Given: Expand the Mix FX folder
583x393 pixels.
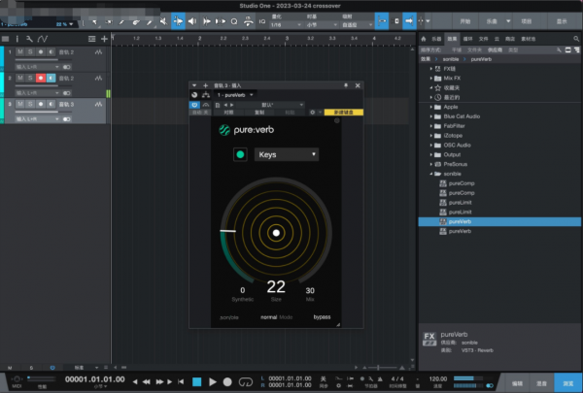Looking at the screenshot, I should pos(431,78).
